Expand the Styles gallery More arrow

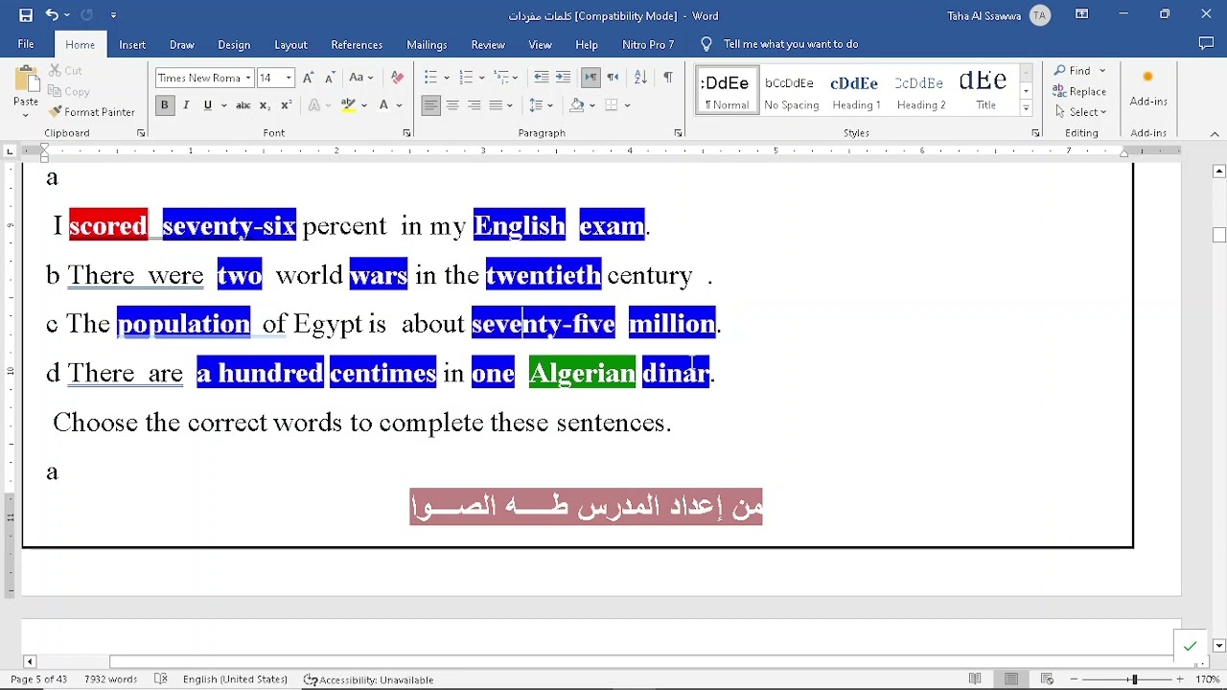1027,109
